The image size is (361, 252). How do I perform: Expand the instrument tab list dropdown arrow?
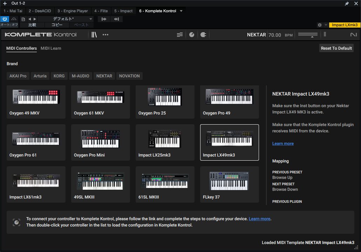181,11
